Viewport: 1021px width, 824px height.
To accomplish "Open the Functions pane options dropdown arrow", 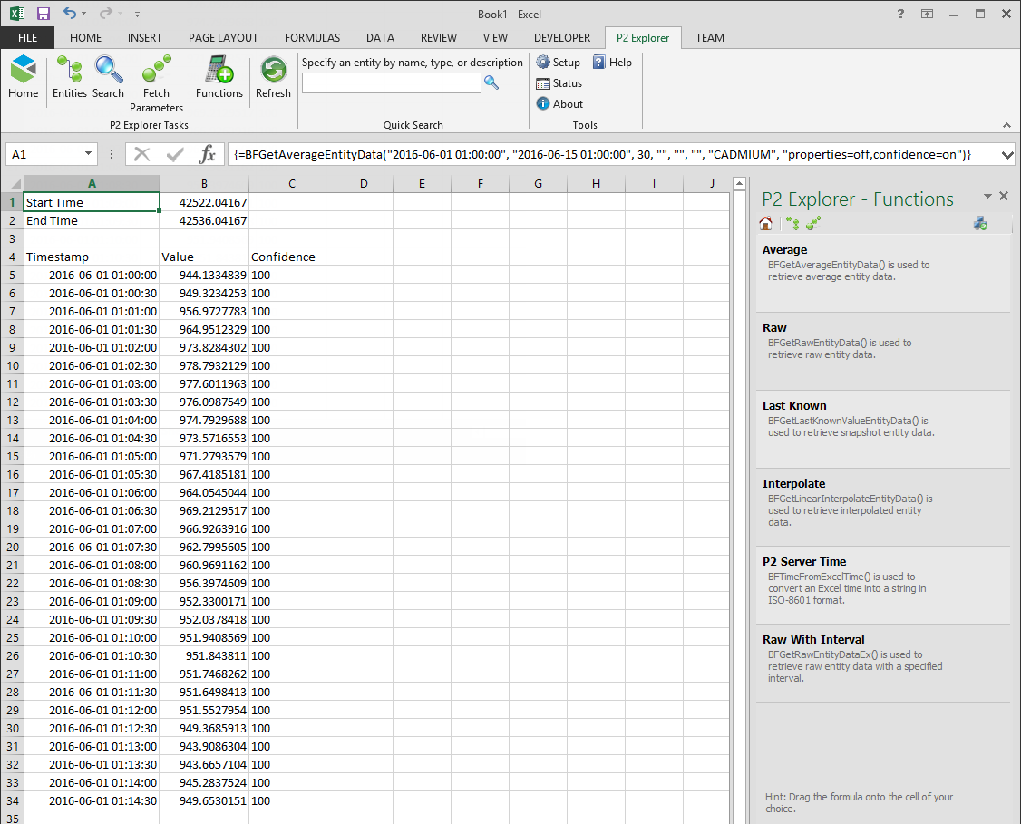I will click(x=987, y=197).
